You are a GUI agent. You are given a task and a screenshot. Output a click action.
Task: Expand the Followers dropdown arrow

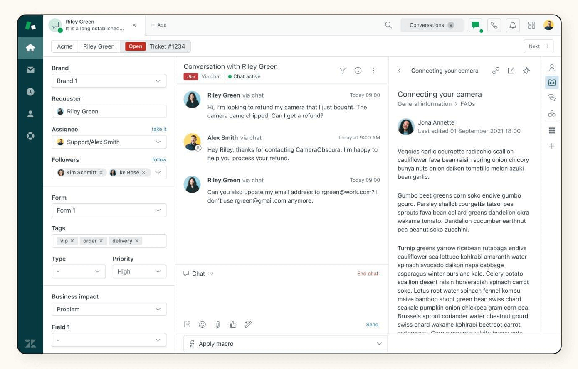158,173
